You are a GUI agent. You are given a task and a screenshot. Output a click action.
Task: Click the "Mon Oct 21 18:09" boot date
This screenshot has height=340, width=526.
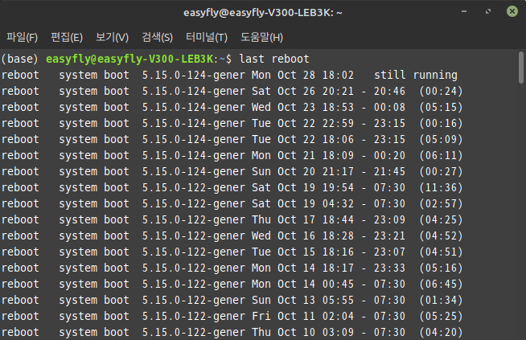tap(302, 156)
